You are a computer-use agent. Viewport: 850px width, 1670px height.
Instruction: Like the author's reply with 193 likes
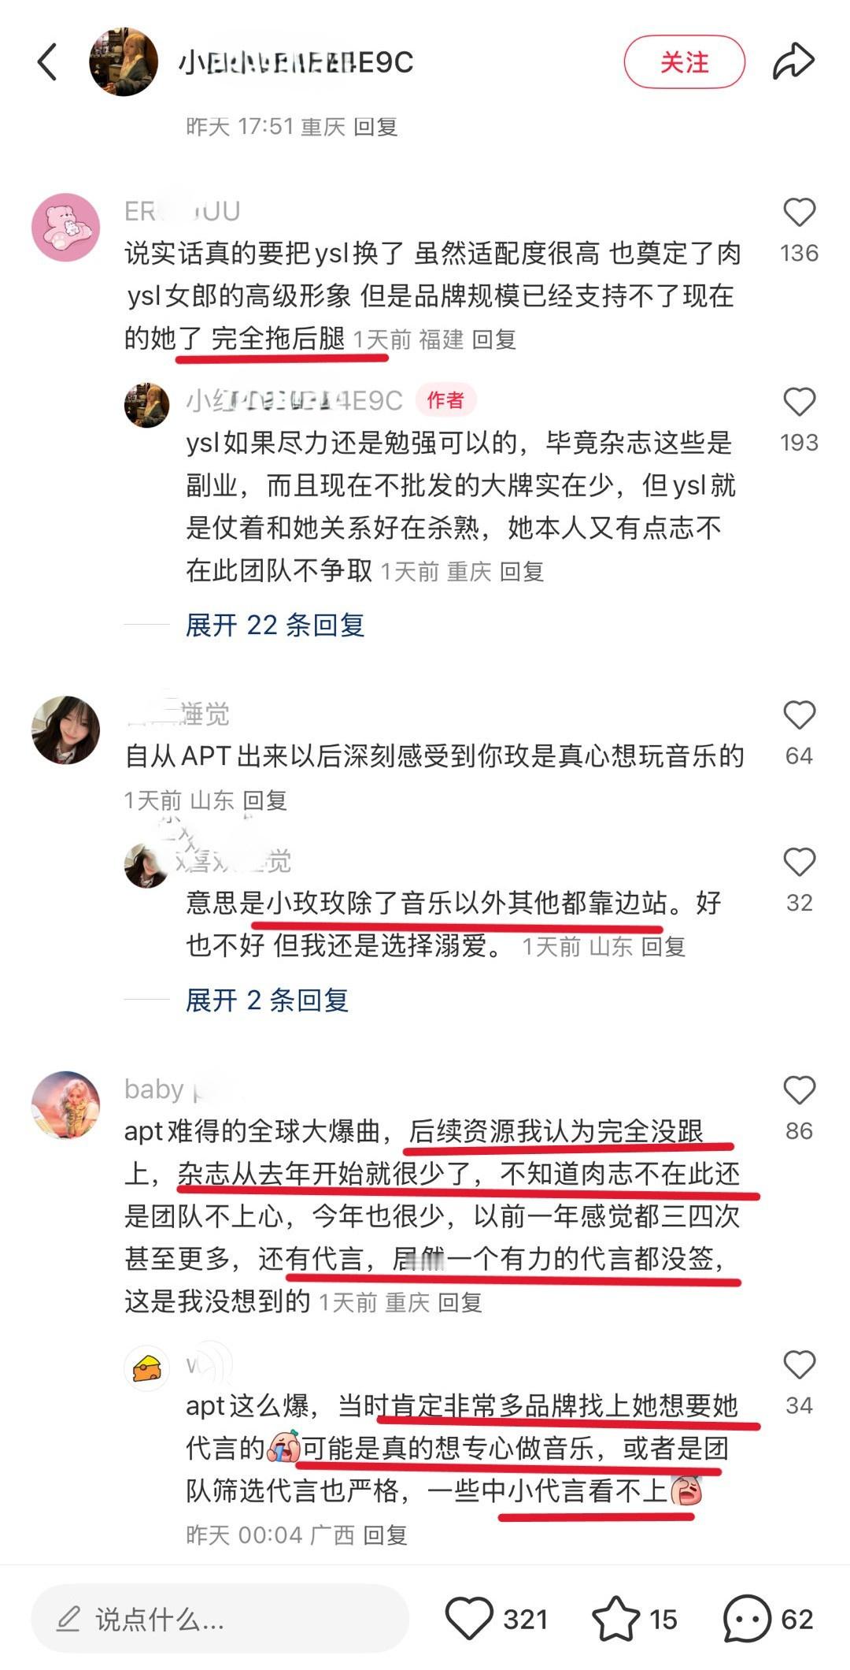tap(799, 402)
